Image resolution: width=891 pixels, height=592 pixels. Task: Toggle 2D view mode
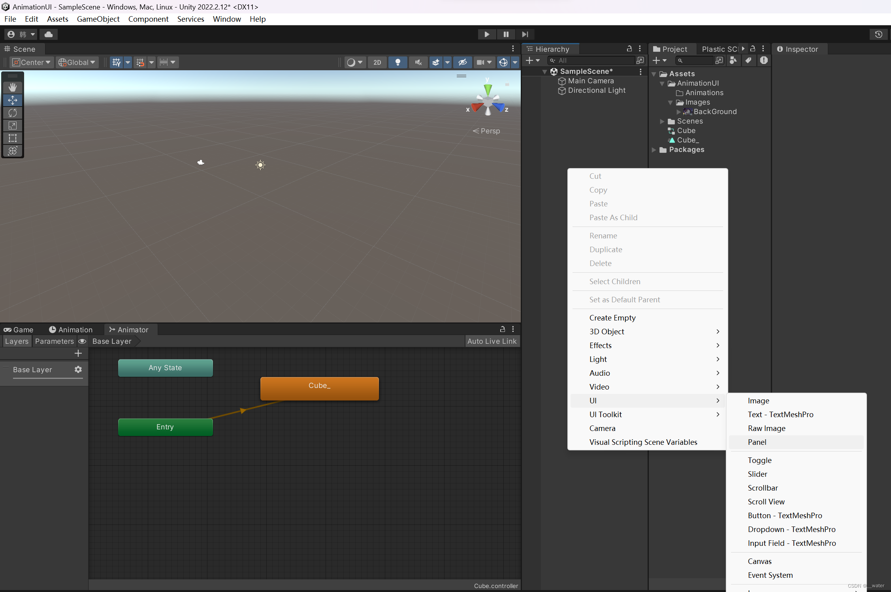[x=377, y=62]
